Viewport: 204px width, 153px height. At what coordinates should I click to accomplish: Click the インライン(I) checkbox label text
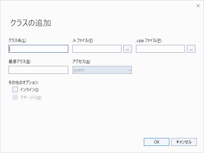click(x=30, y=90)
